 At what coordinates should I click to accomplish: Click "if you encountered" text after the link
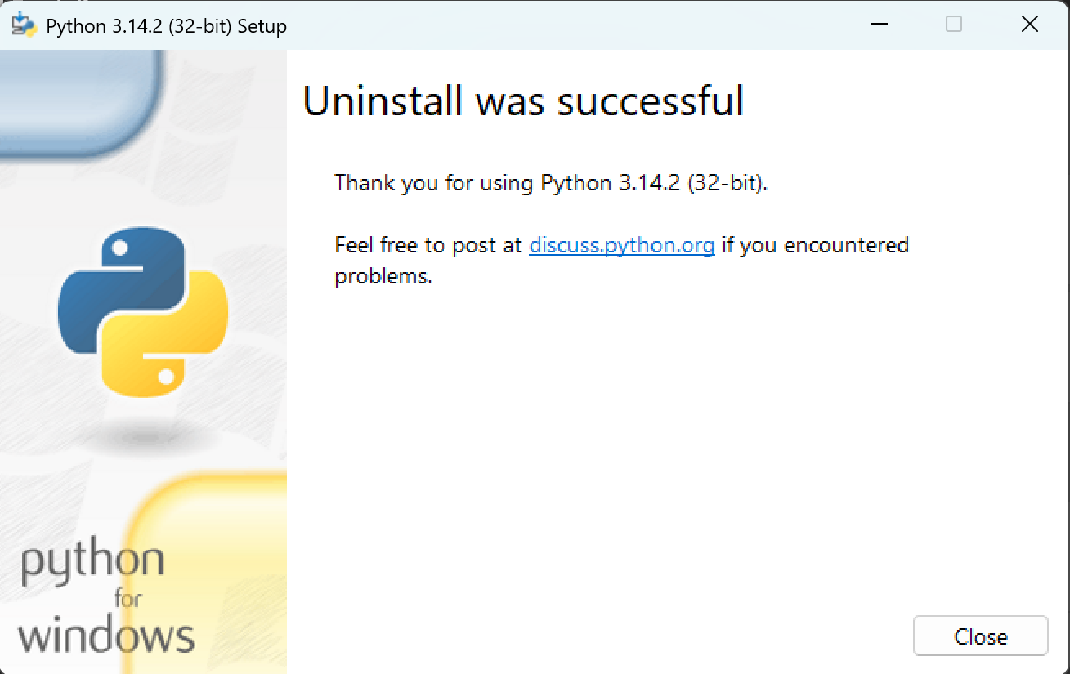(815, 245)
